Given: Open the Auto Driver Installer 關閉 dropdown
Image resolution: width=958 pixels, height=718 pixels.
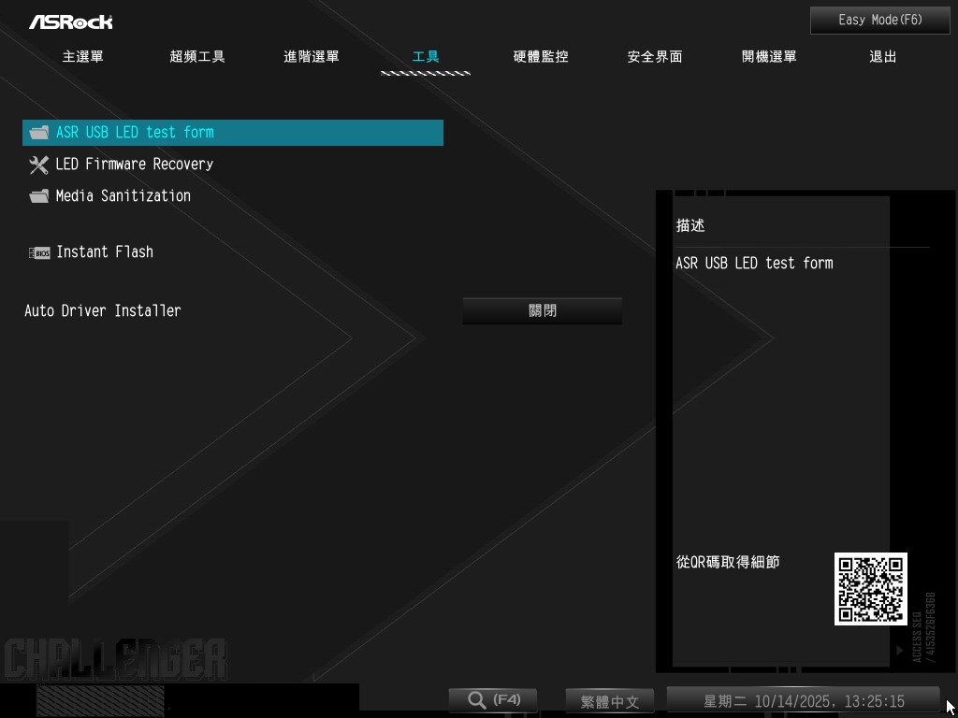Looking at the screenshot, I should point(542,311).
